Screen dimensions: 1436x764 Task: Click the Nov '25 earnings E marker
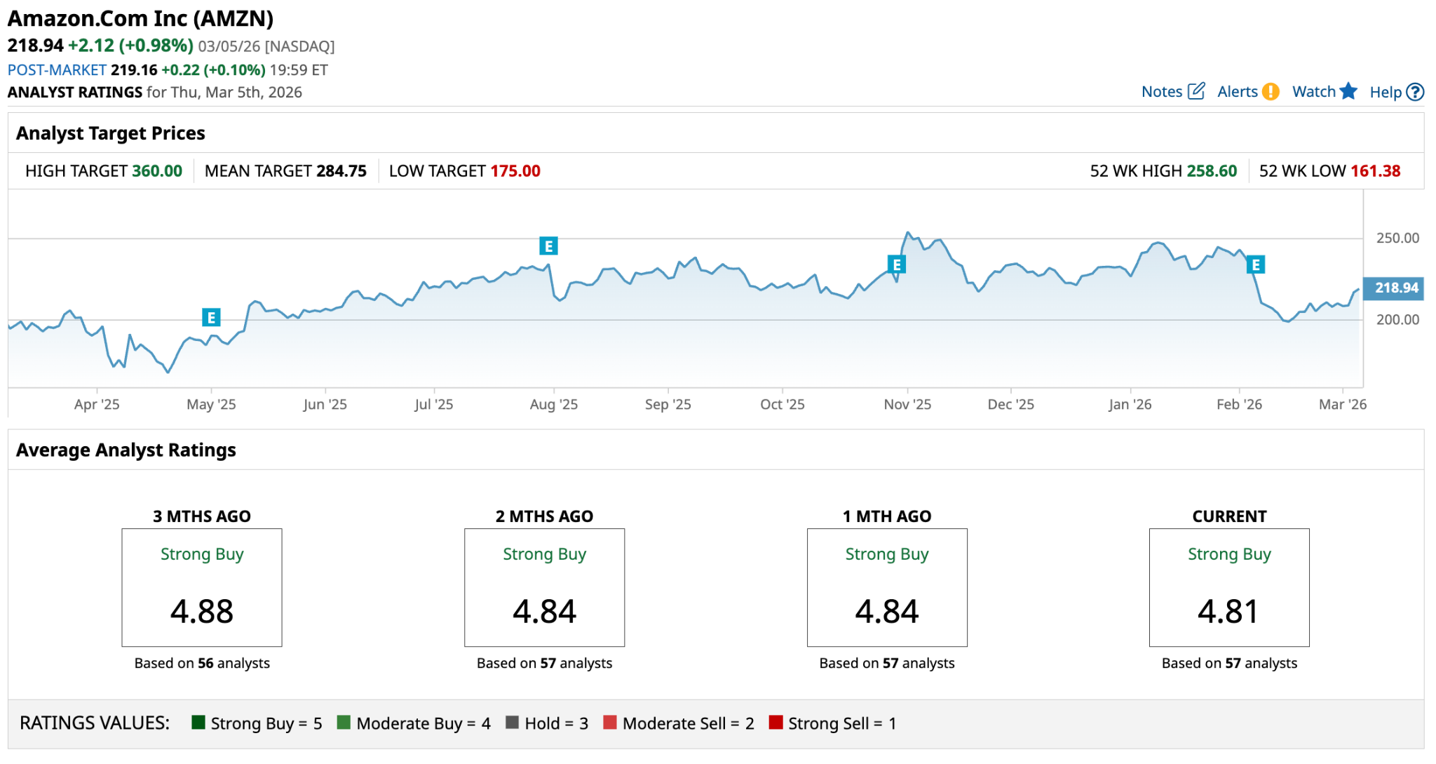click(896, 264)
